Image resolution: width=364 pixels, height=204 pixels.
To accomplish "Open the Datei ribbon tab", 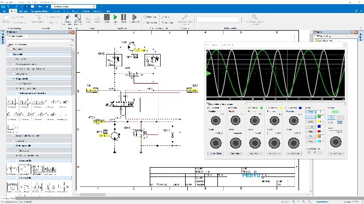I will pyautogui.click(x=4, y=11).
